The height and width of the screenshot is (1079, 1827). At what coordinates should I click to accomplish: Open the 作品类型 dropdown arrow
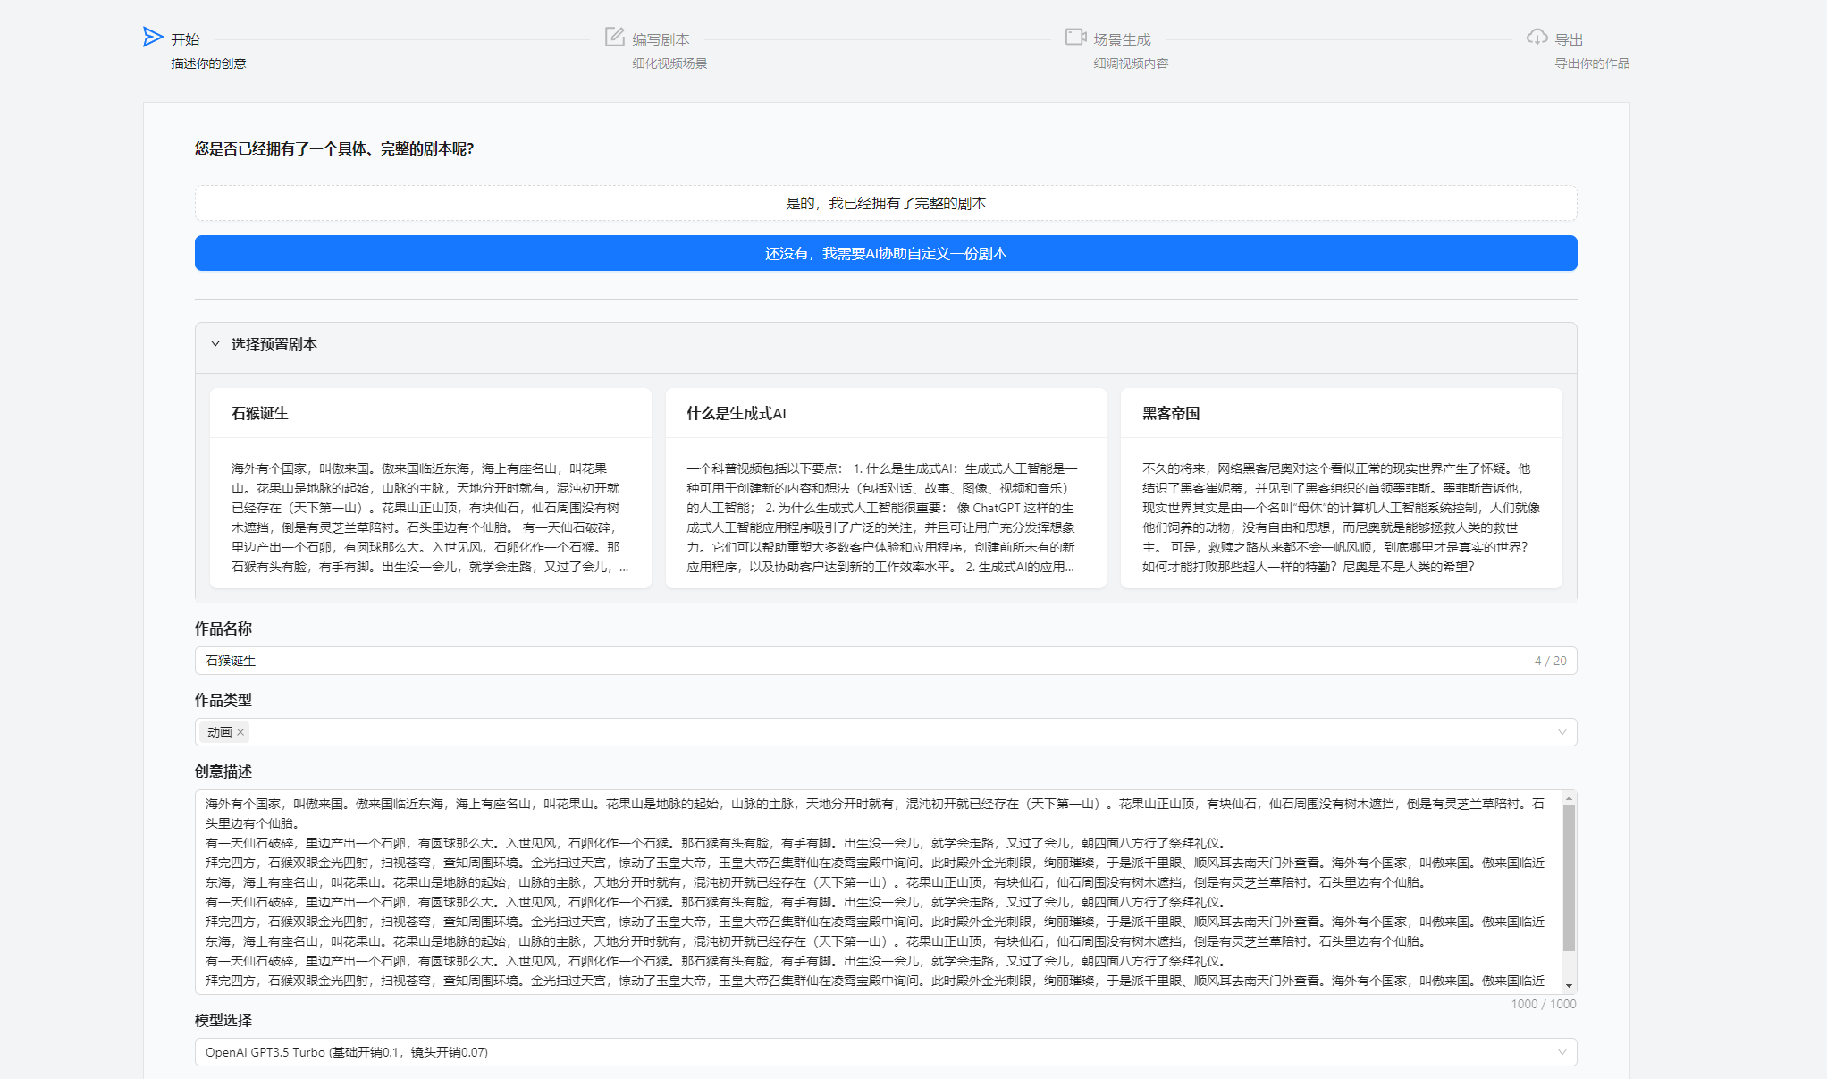[1562, 732]
